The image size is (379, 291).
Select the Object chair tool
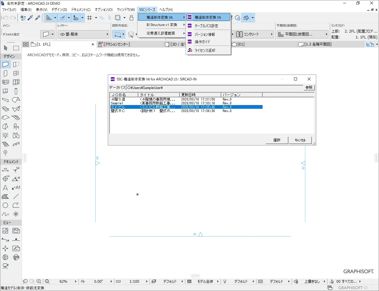click(16, 127)
